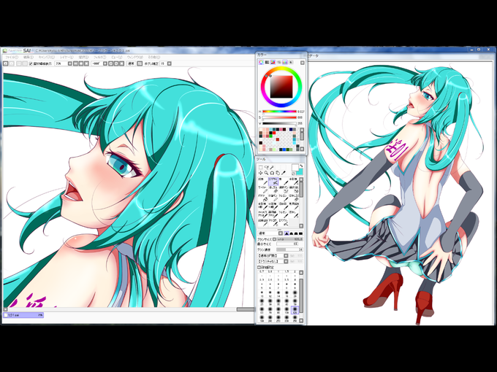Toggle the selection edge display checkbox
This screenshot has height=372, width=497.
click(31, 63)
